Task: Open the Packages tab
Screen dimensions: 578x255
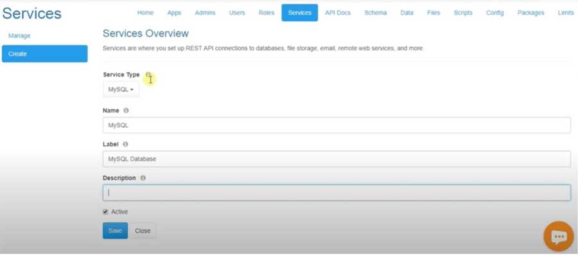Action: point(530,13)
